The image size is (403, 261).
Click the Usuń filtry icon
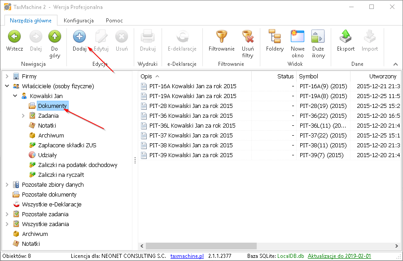click(248, 37)
